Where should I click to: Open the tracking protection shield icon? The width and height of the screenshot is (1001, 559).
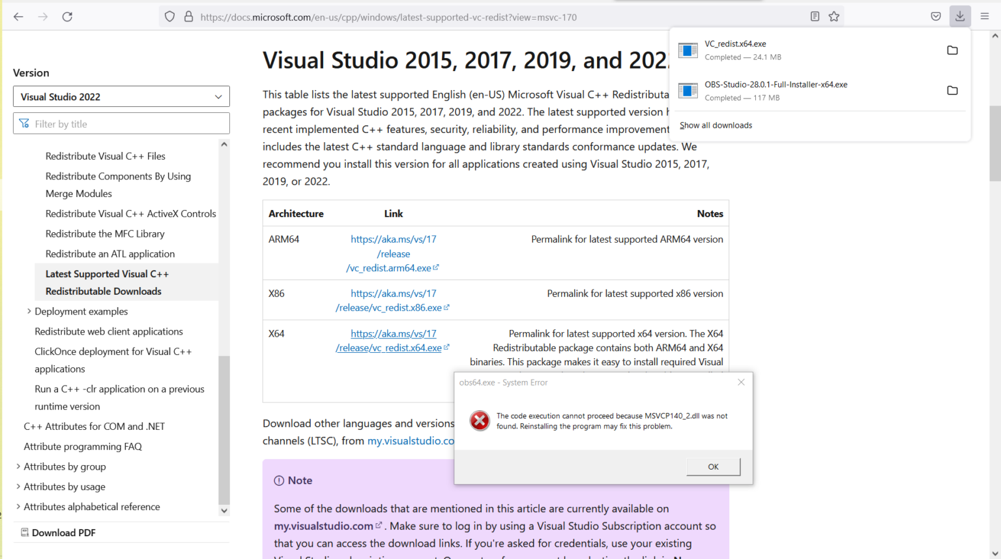[x=169, y=17]
